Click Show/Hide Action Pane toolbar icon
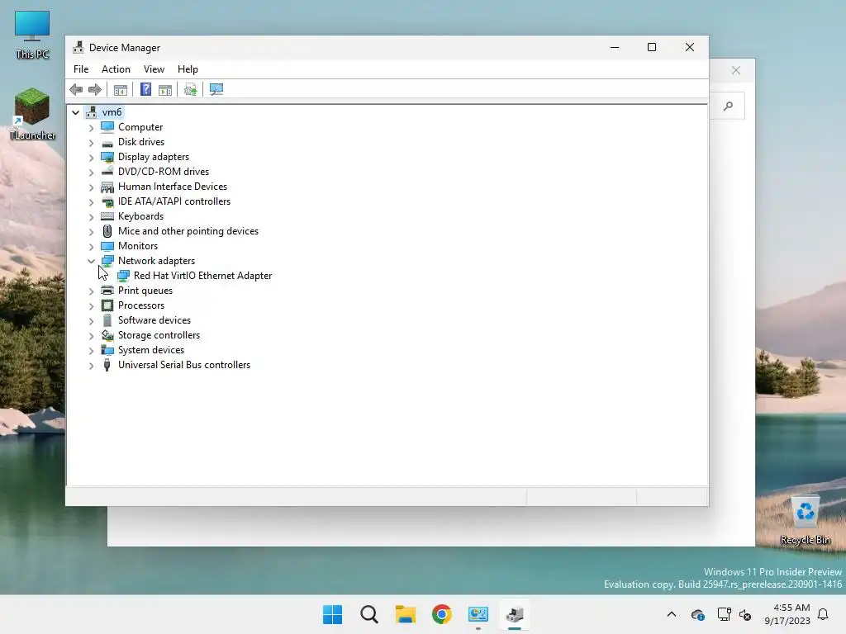 [165, 89]
